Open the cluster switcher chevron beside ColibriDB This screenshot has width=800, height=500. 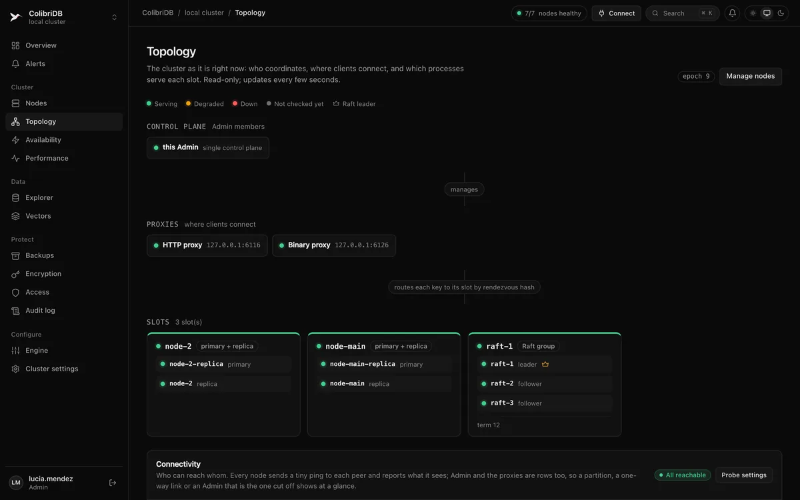coord(114,17)
